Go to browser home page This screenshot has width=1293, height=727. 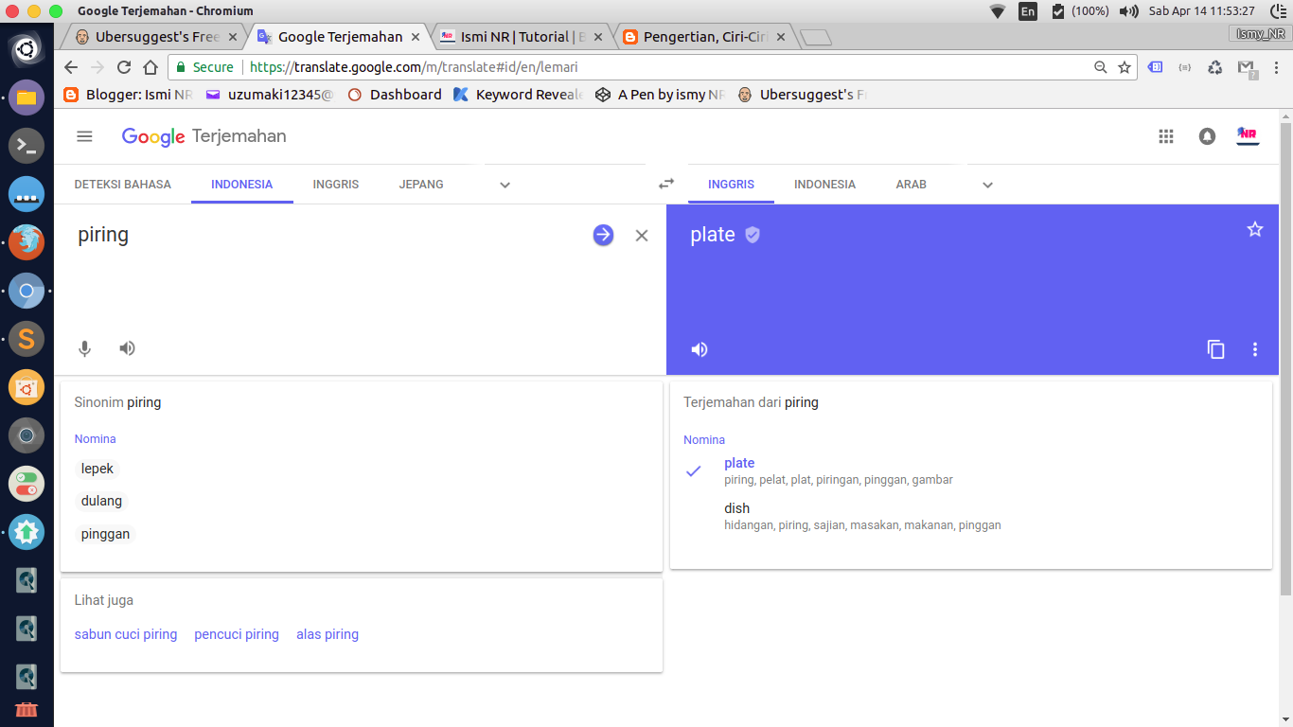[151, 67]
